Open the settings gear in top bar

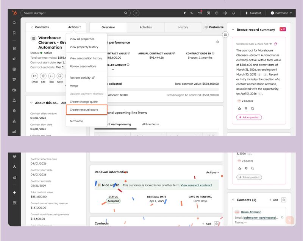tap(225, 13)
